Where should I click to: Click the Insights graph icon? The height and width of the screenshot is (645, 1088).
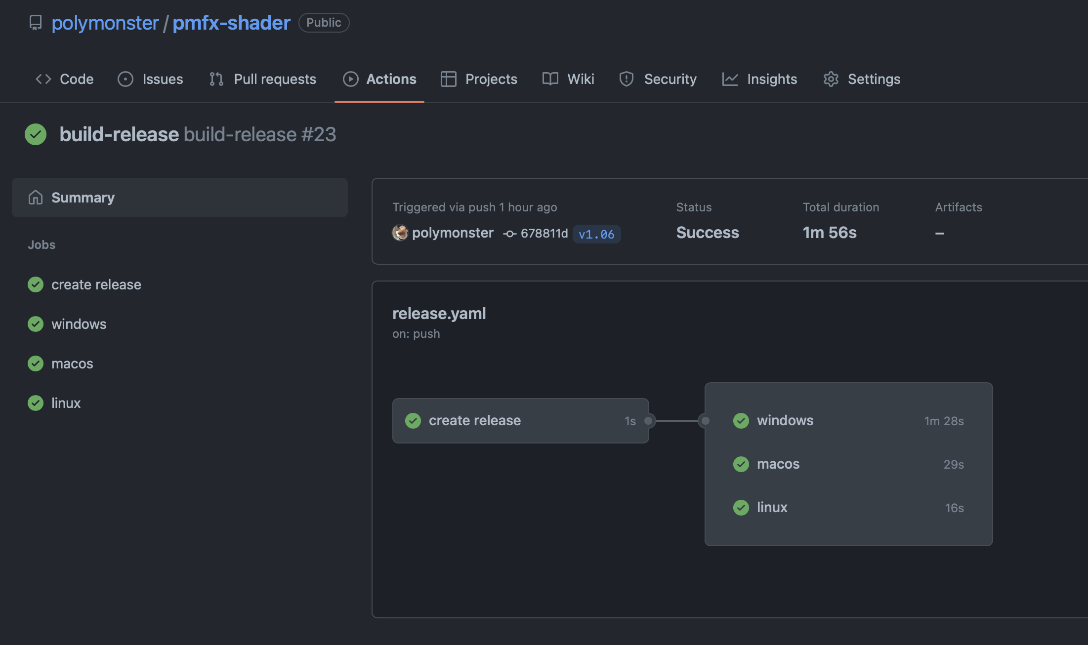[x=730, y=79]
